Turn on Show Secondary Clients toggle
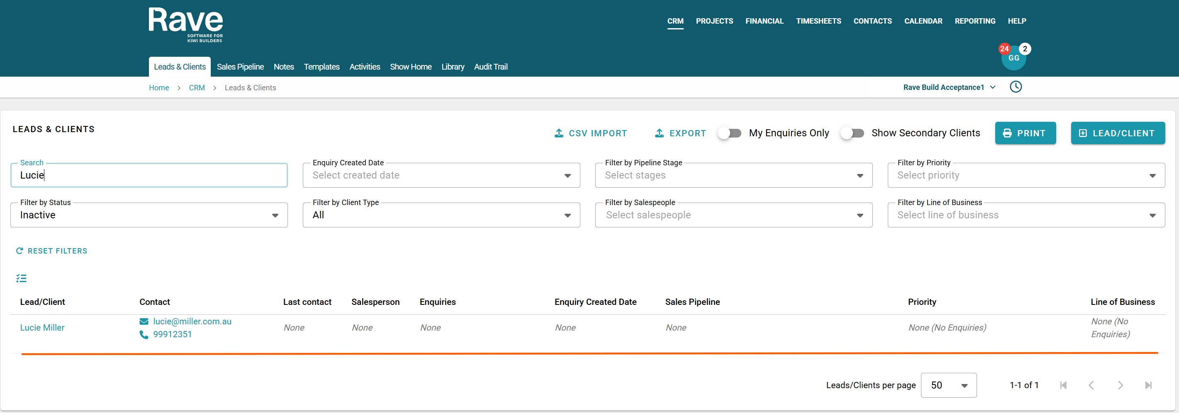 click(x=852, y=133)
